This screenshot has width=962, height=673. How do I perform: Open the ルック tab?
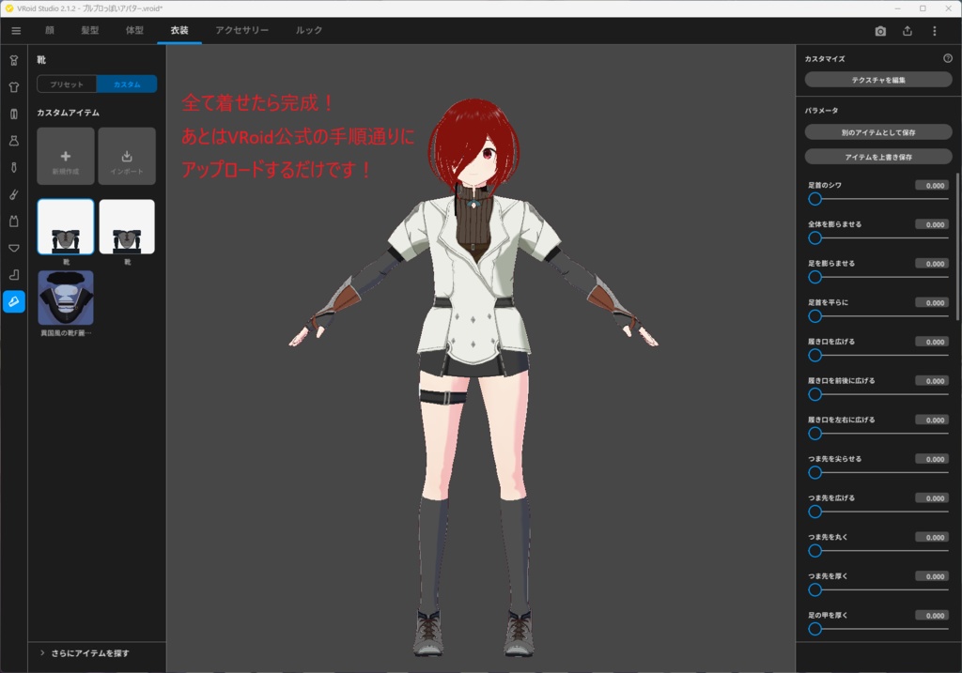point(307,30)
